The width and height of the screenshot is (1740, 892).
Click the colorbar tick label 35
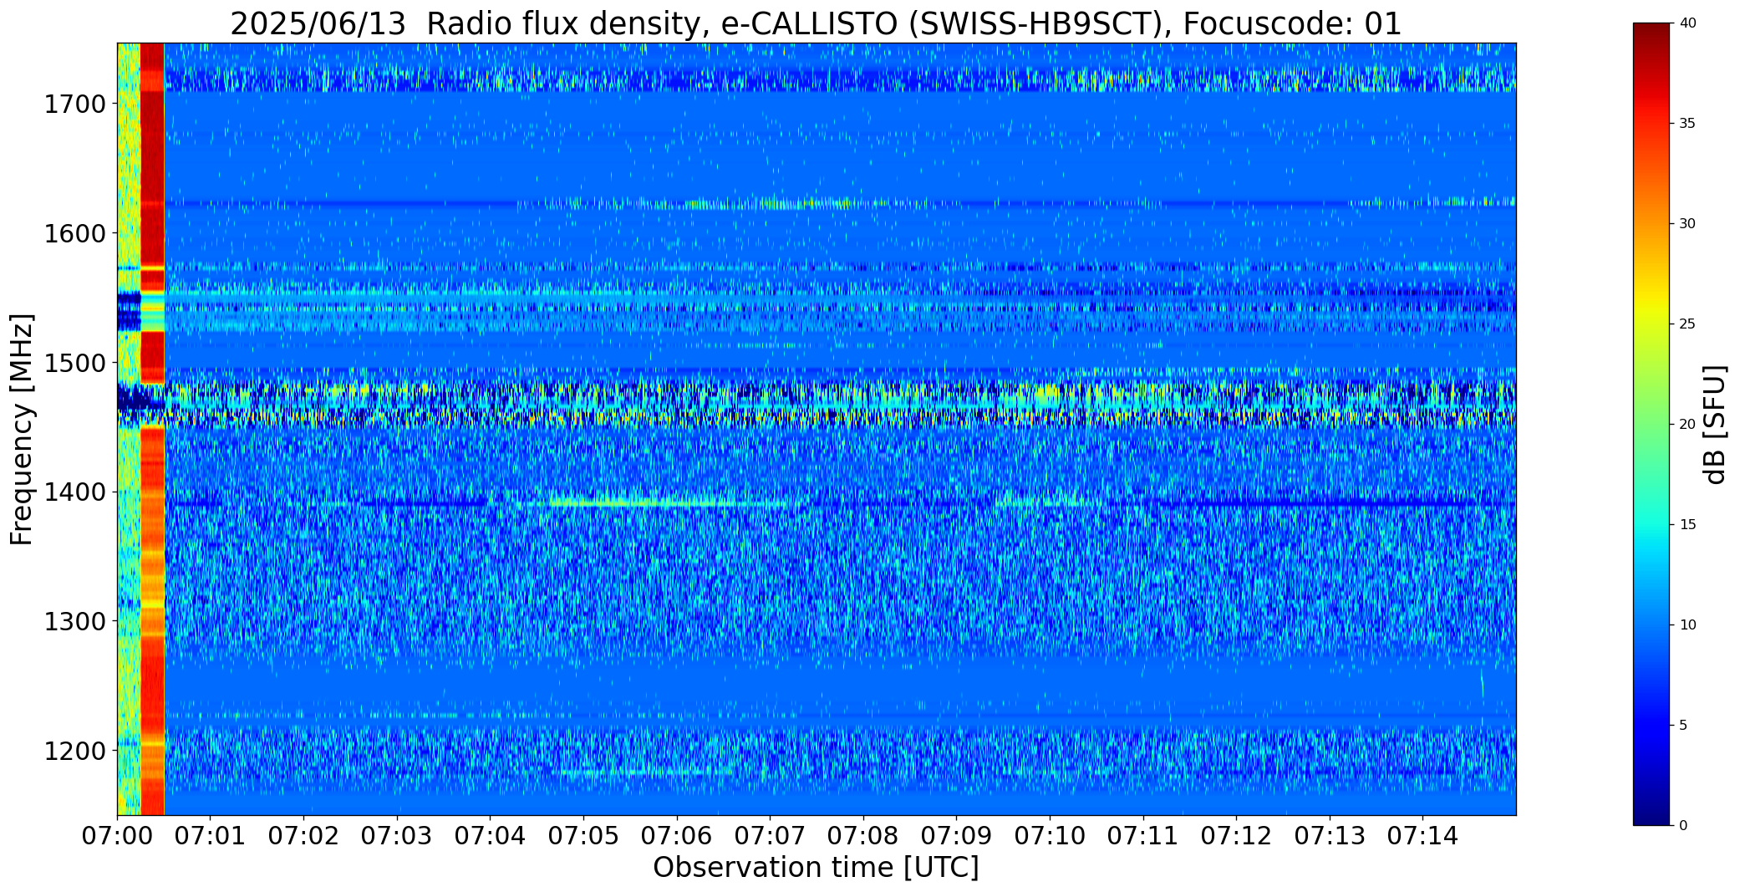click(x=1687, y=123)
